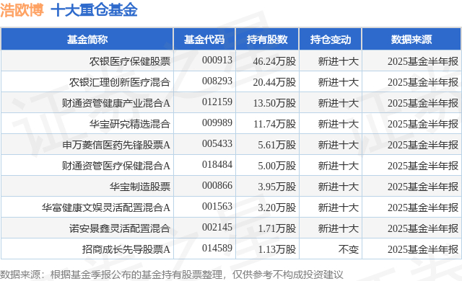Screen dimensions: 462x281
Task: Click 2025基金半年报 in the 招商成长先导股票A row
Action: point(423,249)
